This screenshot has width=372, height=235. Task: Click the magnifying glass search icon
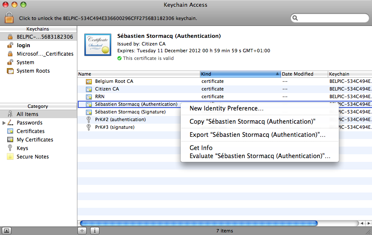[x=295, y=18]
